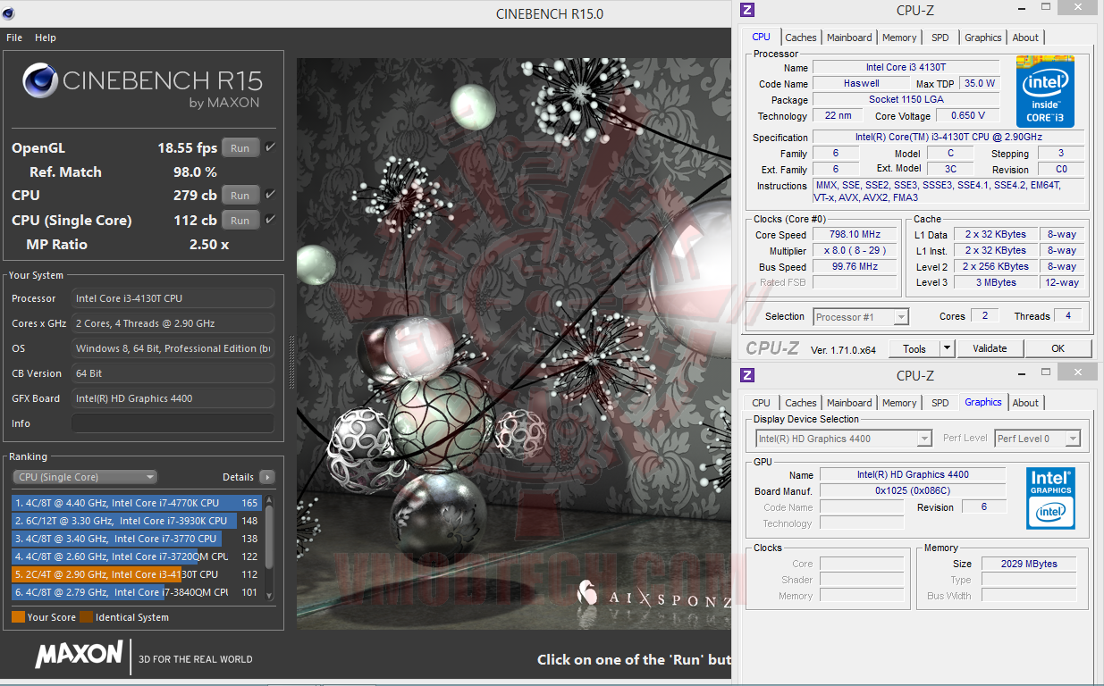Click the brown Identical System legend swatch

point(86,616)
